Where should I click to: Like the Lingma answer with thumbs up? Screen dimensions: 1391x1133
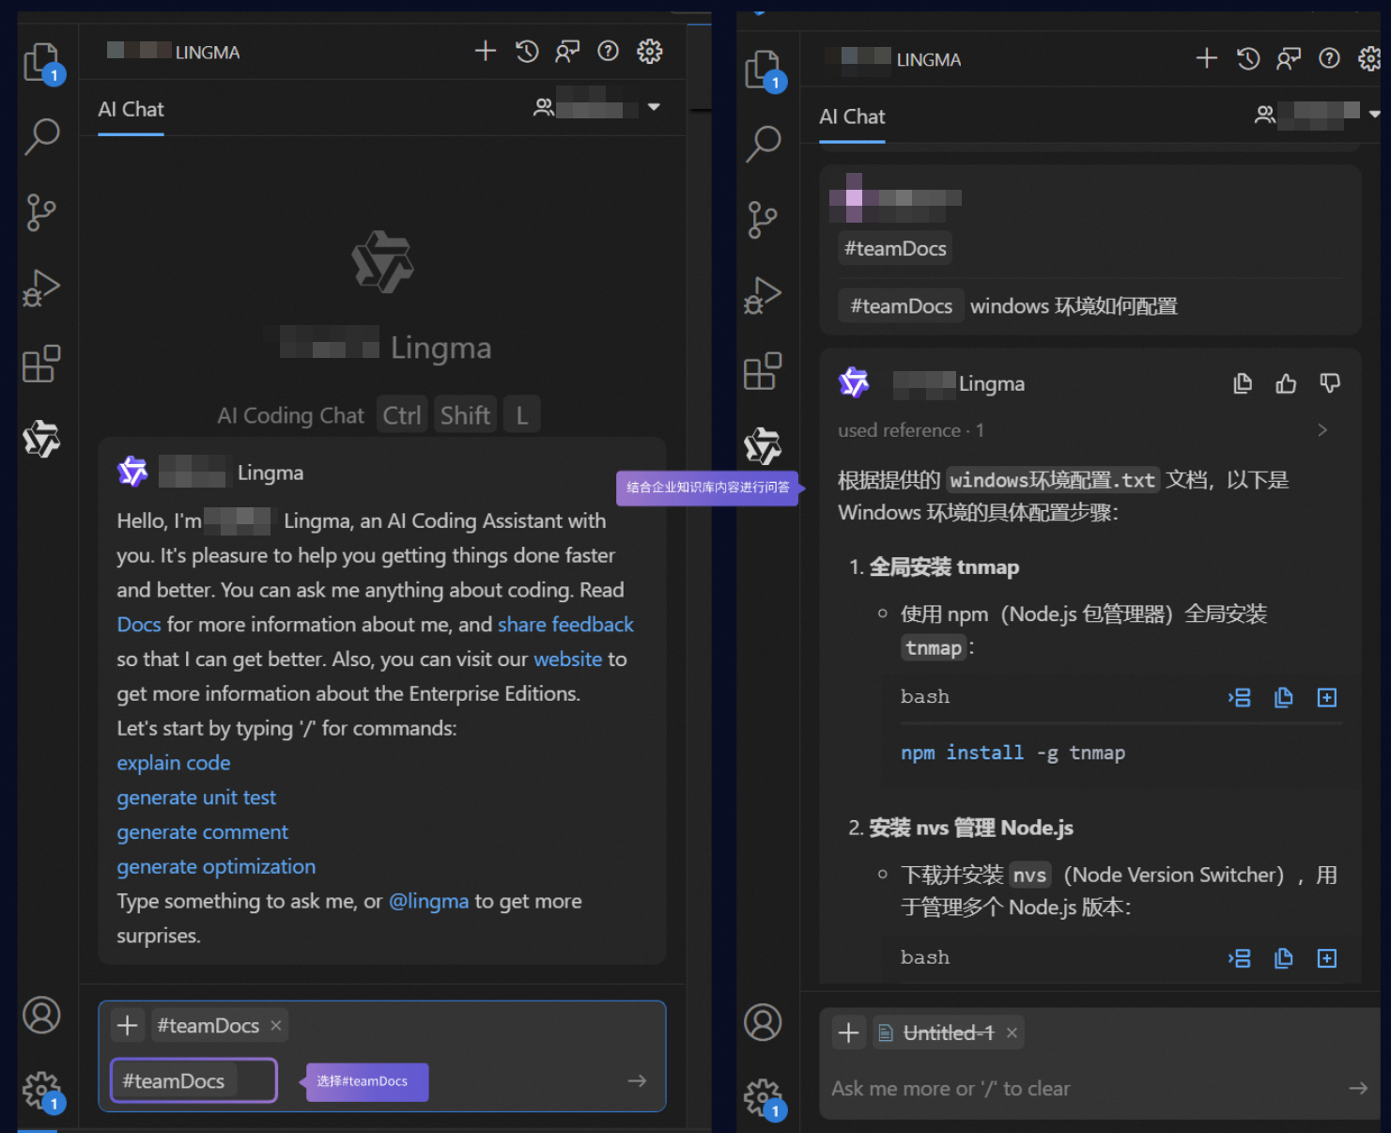coord(1286,383)
